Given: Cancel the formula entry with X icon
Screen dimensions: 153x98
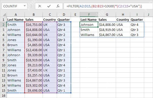Looking at the screenshot, I should pyautogui.click(x=40, y=6).
